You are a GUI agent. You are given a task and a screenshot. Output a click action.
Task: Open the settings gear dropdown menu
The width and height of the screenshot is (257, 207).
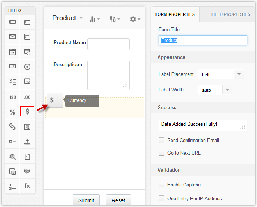pyautogui.click(x=135, y=19)
